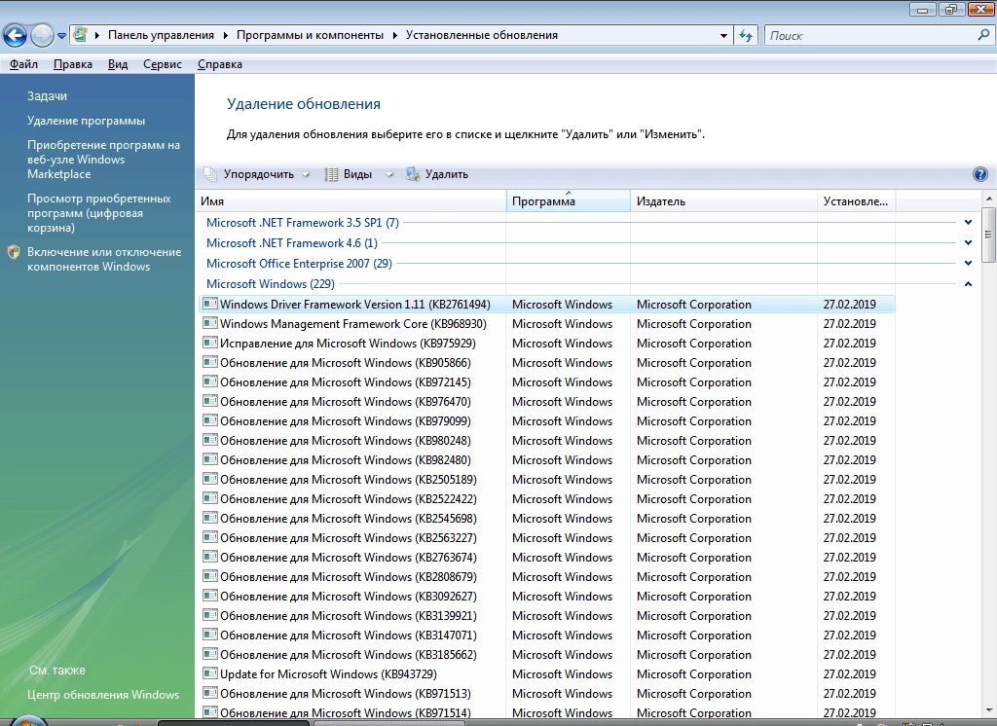Click the update icon for KB976470 row
The image size is (997, 726).
coord(210,402)
